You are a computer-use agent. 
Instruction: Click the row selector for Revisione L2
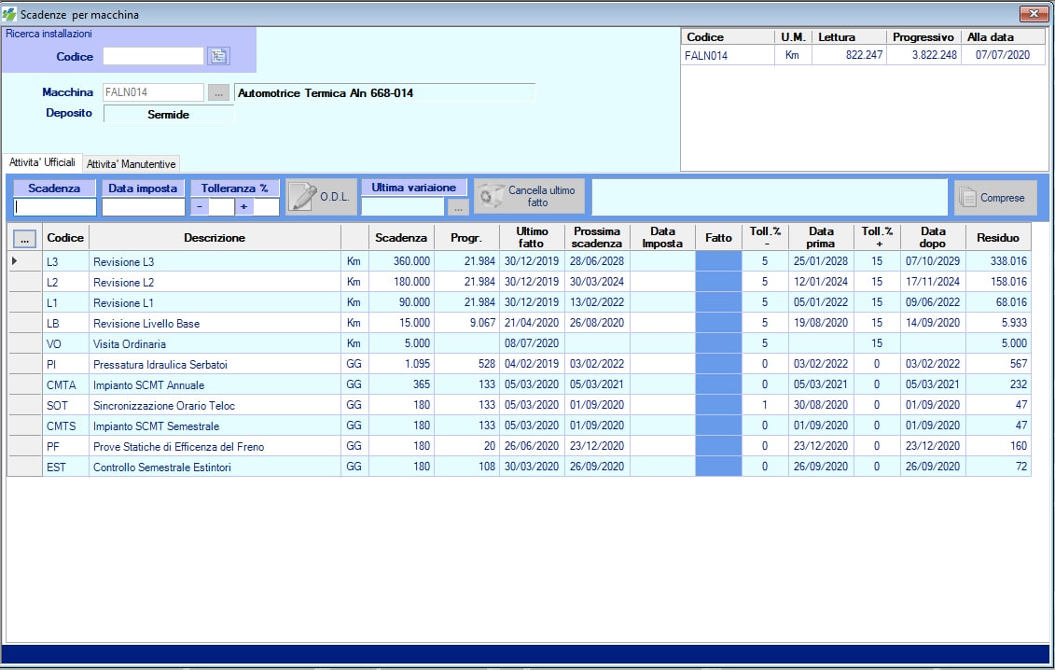pyautogui.click(x=24, y=282)
